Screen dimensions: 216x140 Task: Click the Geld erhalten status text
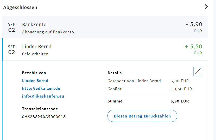(x=35, y=54)
